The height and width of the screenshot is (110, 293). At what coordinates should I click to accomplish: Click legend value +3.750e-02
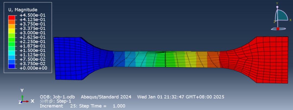pos(33,64)
